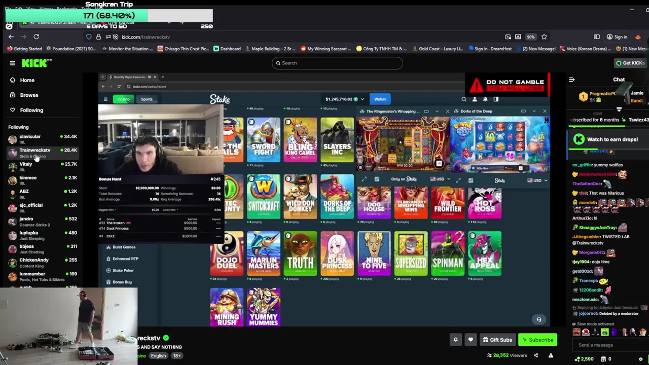Click the green Subscribe button
The width and height of the screenshot is (649, 365).
coord(537,340)
